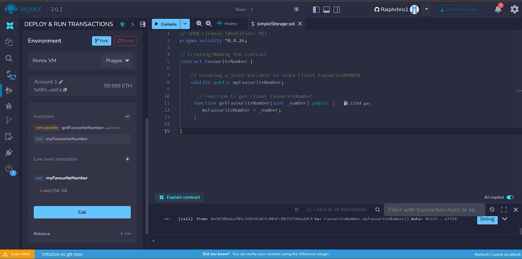Click getFavouriteNumber non-payable function
The height and width of the screenshot is (259, 522).
pyautogui.click(x=82, y=128)
